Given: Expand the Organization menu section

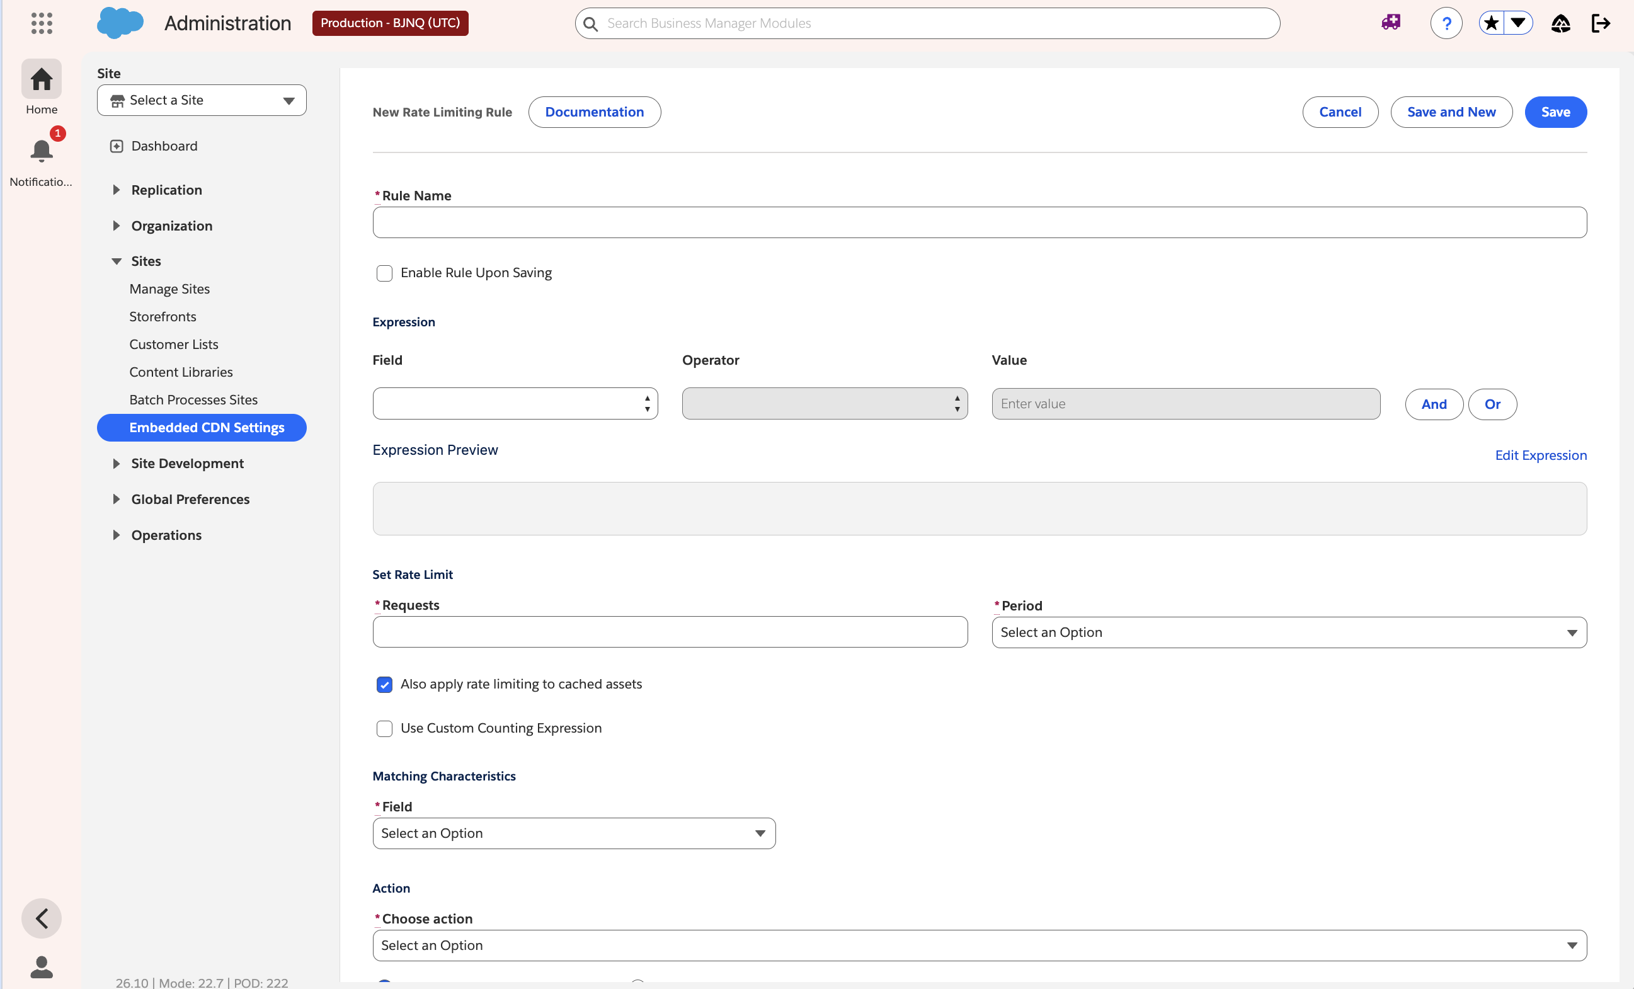Looking at the screenshot, I should coord(116,226).
